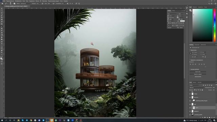Select the Brush tool in the toolbar

click(x=2, y=26)
